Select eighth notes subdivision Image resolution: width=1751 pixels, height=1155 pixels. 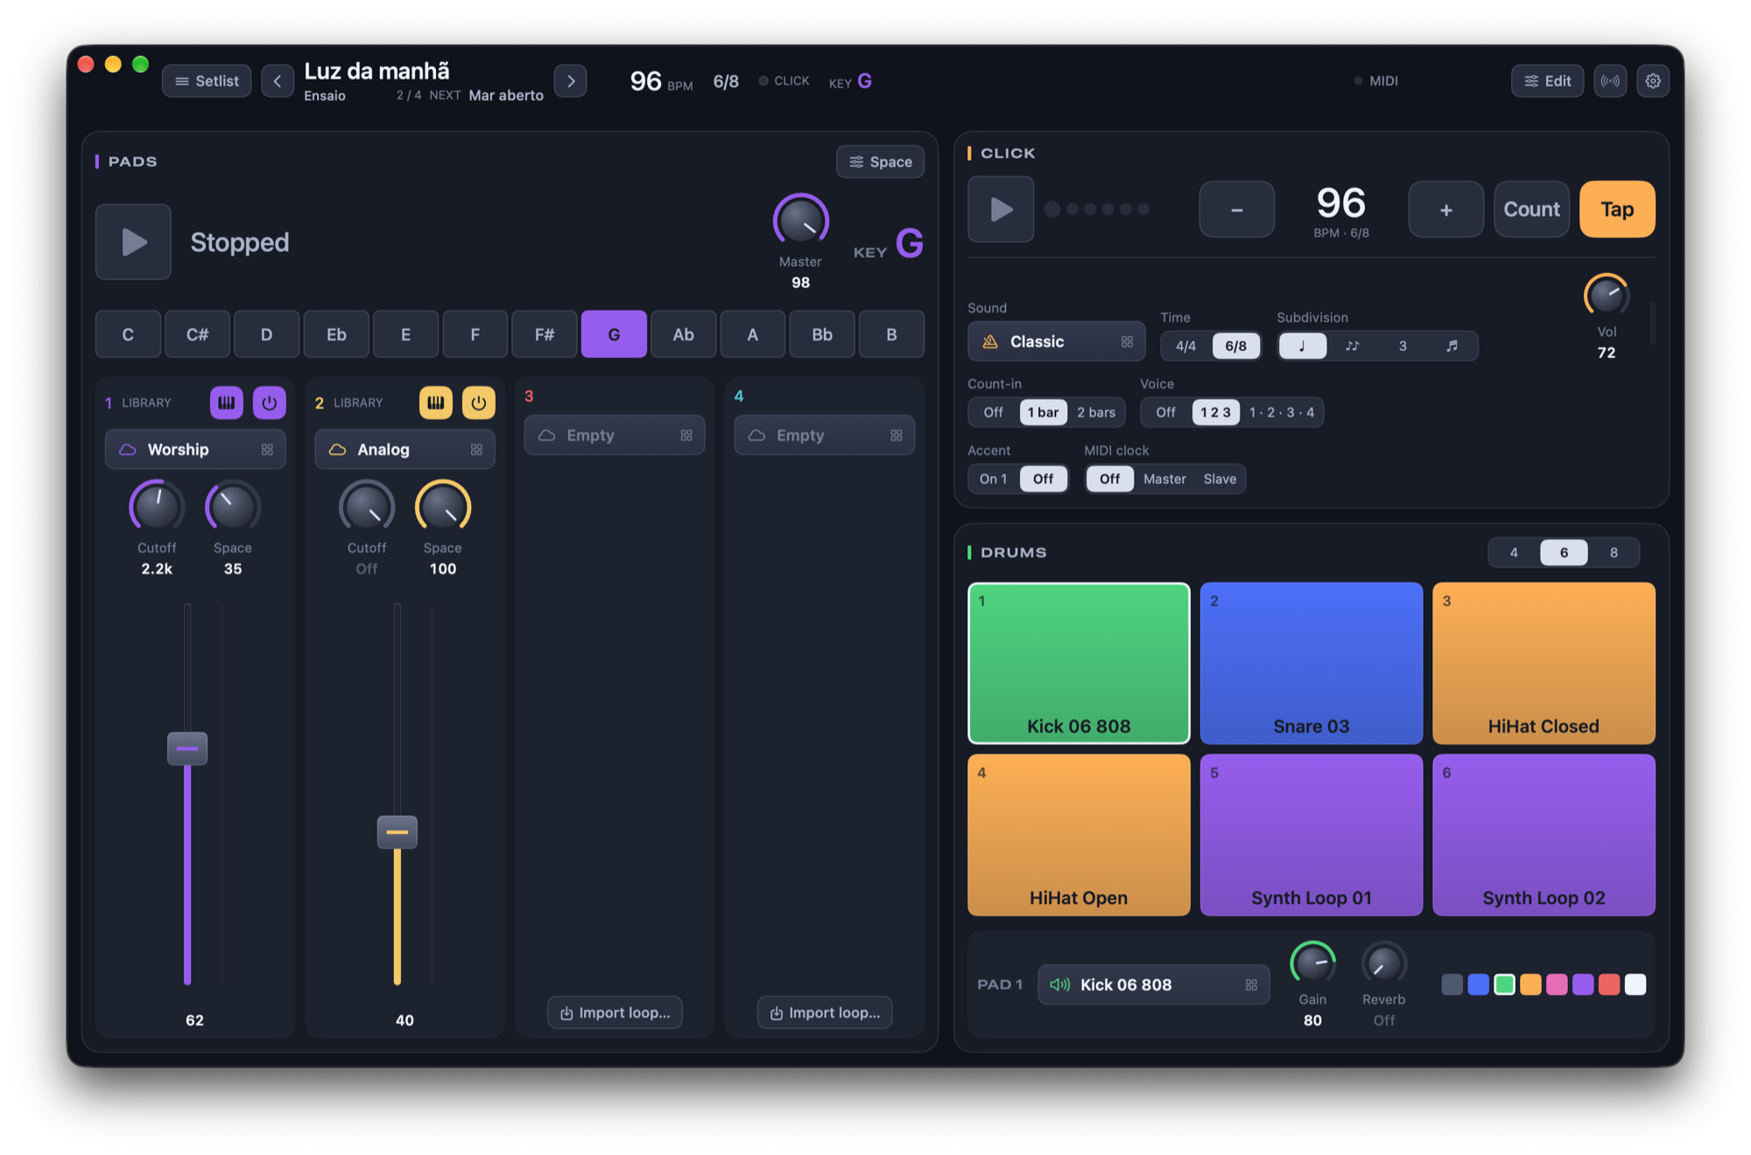pos(1352,346)
